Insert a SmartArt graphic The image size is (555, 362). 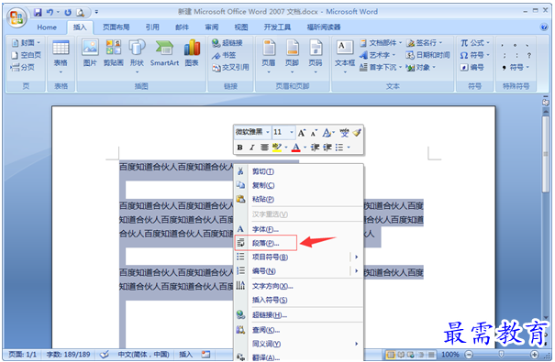(164, 52)
